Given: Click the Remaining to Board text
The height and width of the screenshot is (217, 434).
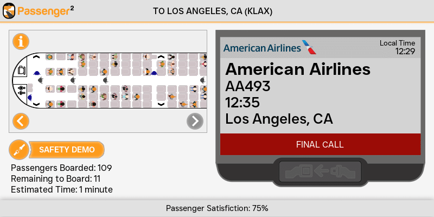Looking at the screenshot, I should click(x=55, y=178).
